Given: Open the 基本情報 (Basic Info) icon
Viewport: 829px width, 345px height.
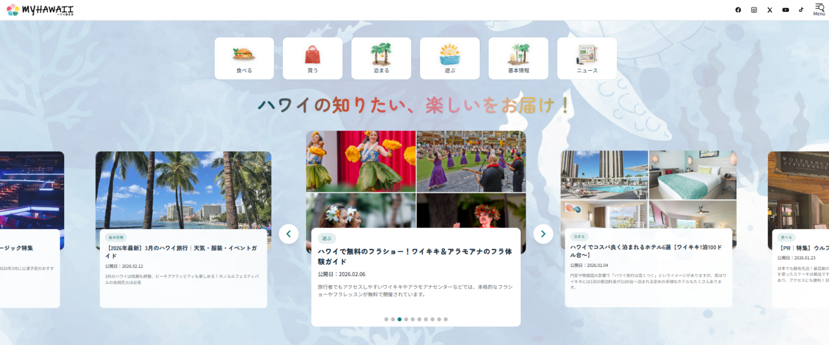Looking at the screenshot, I should click(x=518, y=54).
